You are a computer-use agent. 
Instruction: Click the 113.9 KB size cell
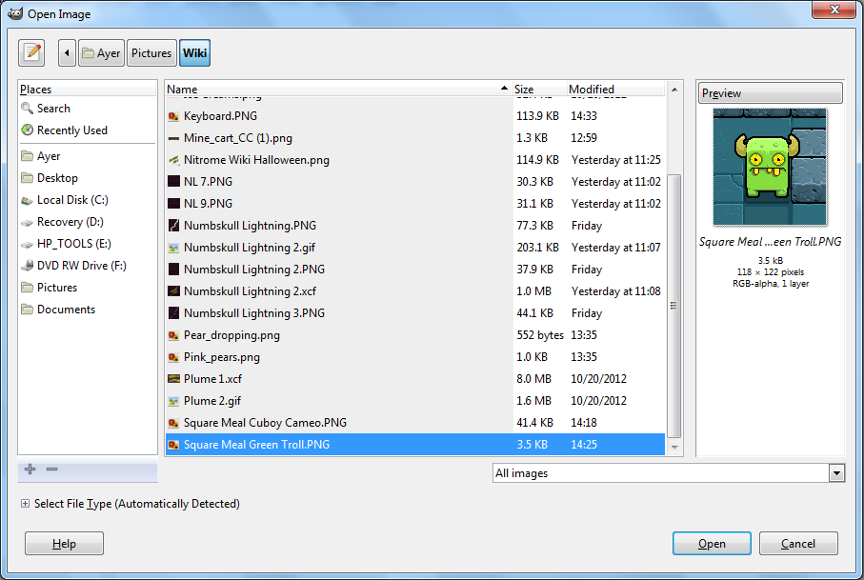coord(537,116)
